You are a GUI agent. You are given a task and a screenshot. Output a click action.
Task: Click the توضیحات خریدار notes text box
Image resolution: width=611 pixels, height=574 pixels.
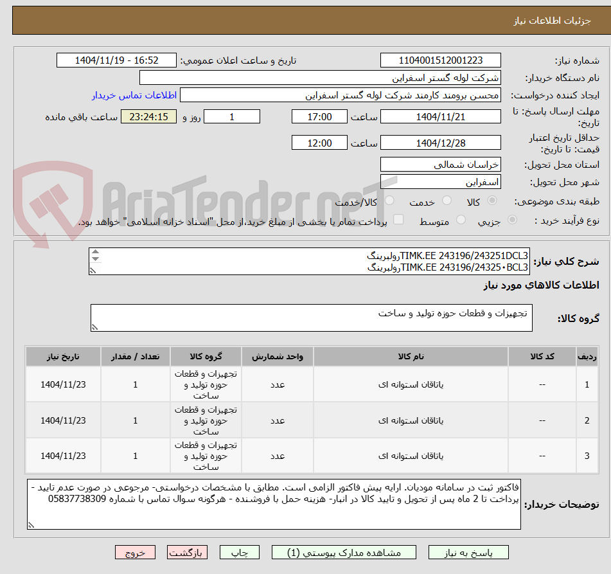[x=274, y=504]
